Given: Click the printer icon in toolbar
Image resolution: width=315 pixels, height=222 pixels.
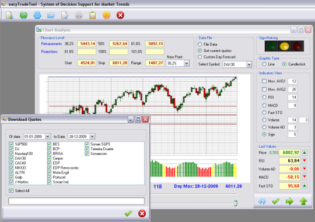Looking at the screenshot, I should [79, 15].
